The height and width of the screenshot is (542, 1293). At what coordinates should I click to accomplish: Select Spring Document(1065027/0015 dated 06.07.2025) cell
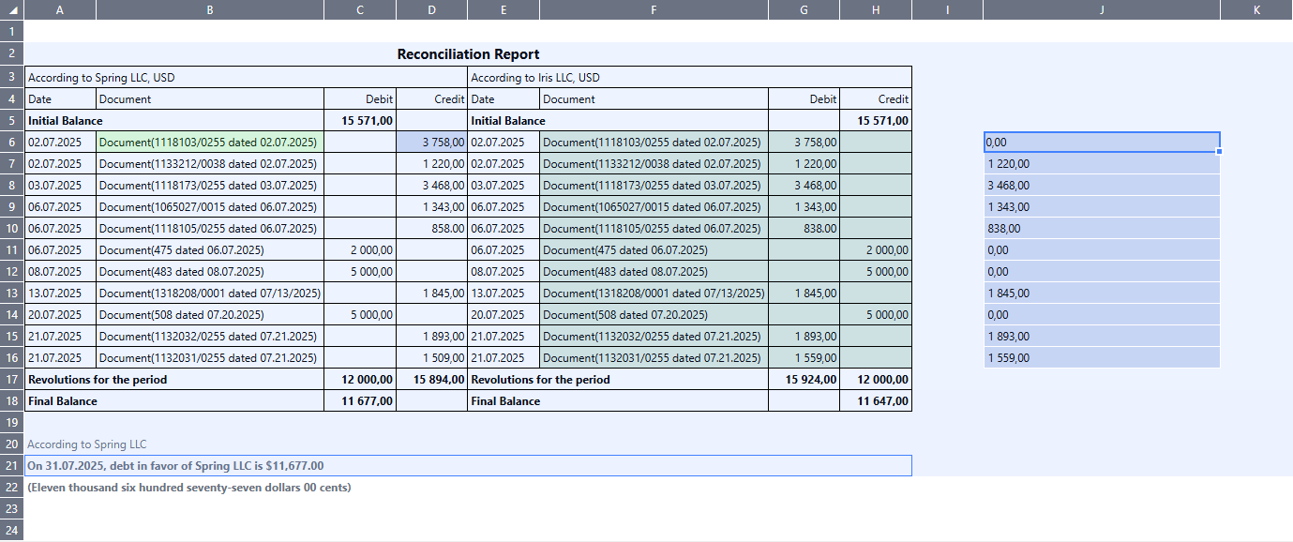210,206
